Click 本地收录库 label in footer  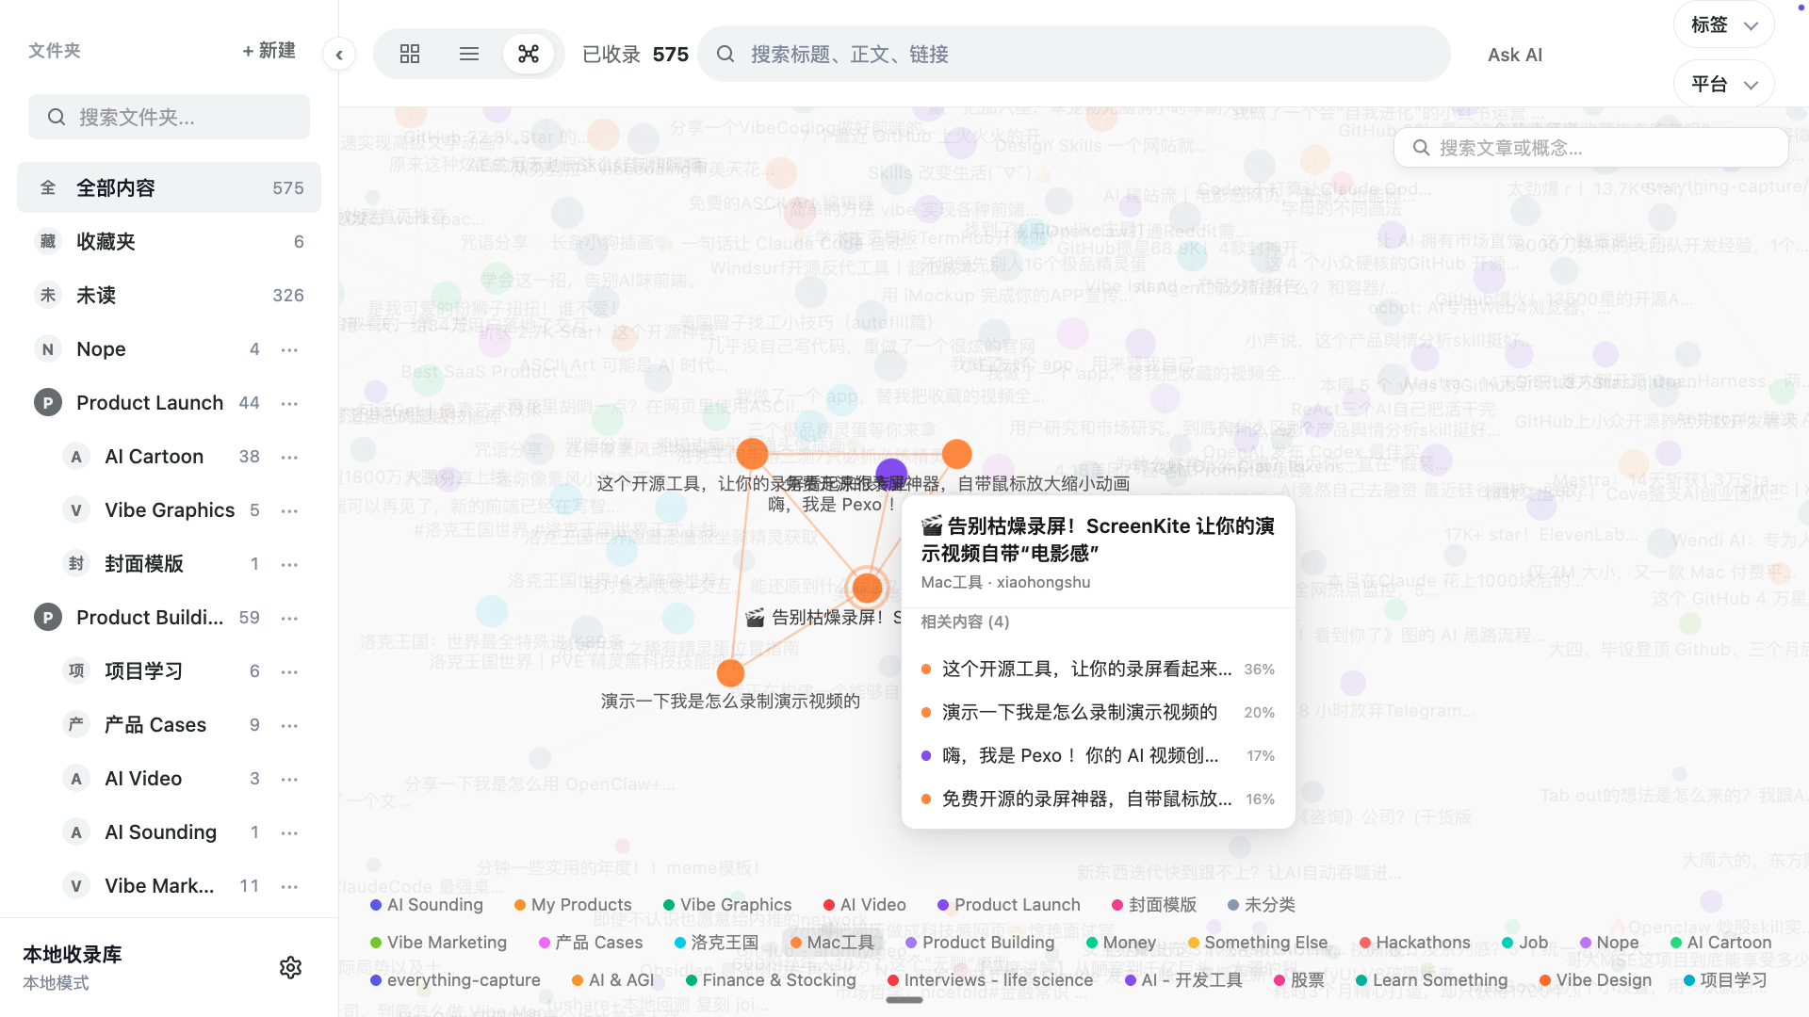pyautogui.click(x=73, y=955)
